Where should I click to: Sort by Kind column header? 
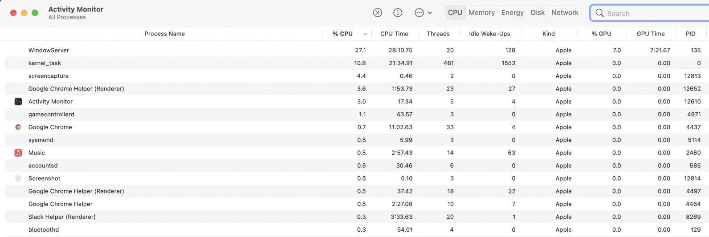pos(549,34)
